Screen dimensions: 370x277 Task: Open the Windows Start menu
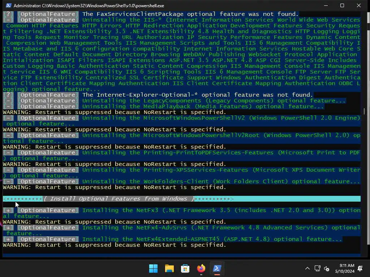pos(153,268)
